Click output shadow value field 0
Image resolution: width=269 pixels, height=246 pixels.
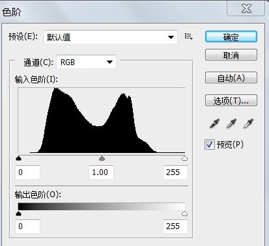[x=28, y=226]
